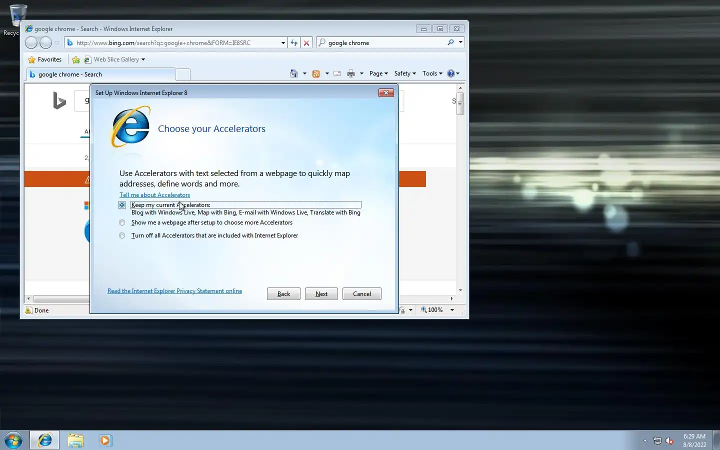Click vertical scrollbar down arrow in IE
Screen dimensions: 720x450
tap(460, 290)
